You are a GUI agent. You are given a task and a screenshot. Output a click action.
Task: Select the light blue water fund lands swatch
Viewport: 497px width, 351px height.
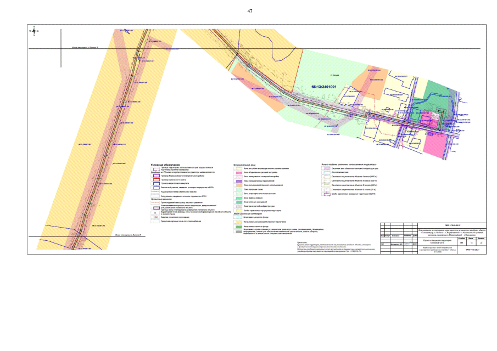click(x=238, y=218)
